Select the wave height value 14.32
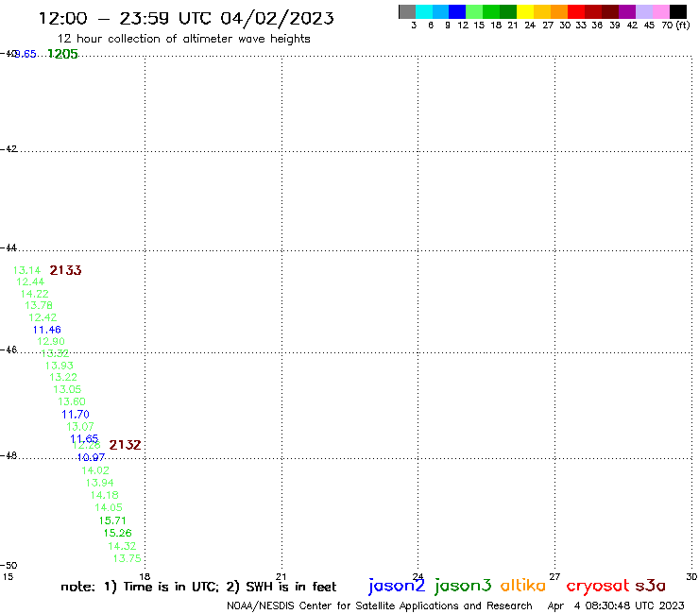Image resolution: width=699 pixels, height=614 pixels. [x=122, y=546]
